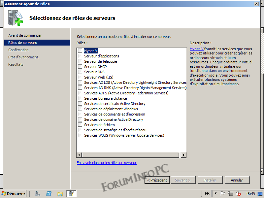The width and height of the screenshot is (264, 198).
Task: Enable Services de fichiers checkbox
Action: (80, 125)
